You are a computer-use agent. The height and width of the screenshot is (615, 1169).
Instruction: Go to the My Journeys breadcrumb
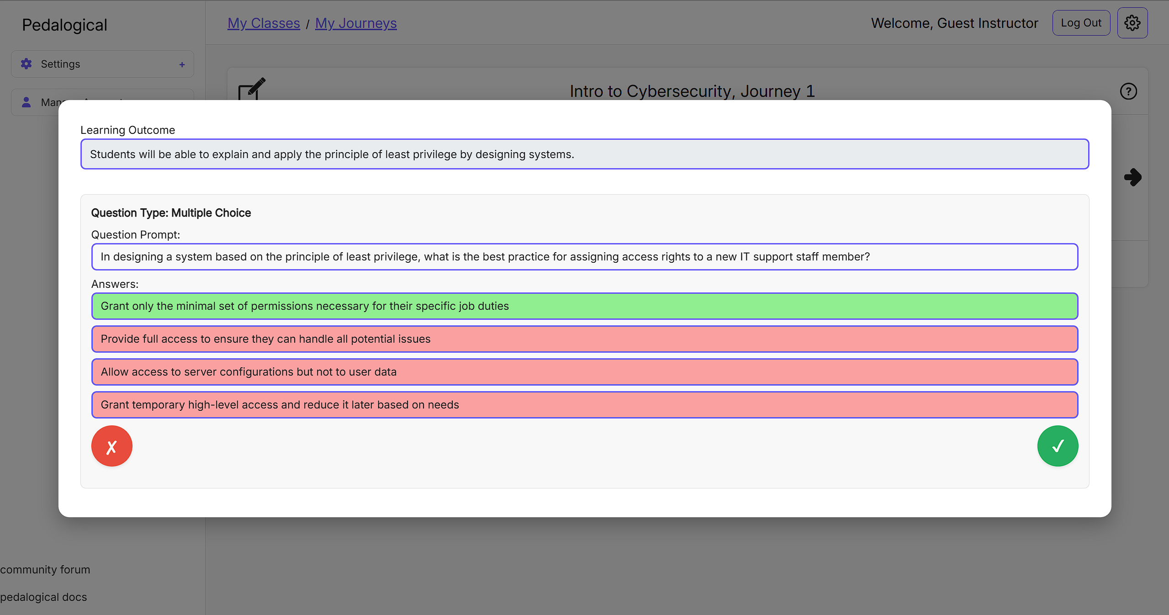(356, 23)
